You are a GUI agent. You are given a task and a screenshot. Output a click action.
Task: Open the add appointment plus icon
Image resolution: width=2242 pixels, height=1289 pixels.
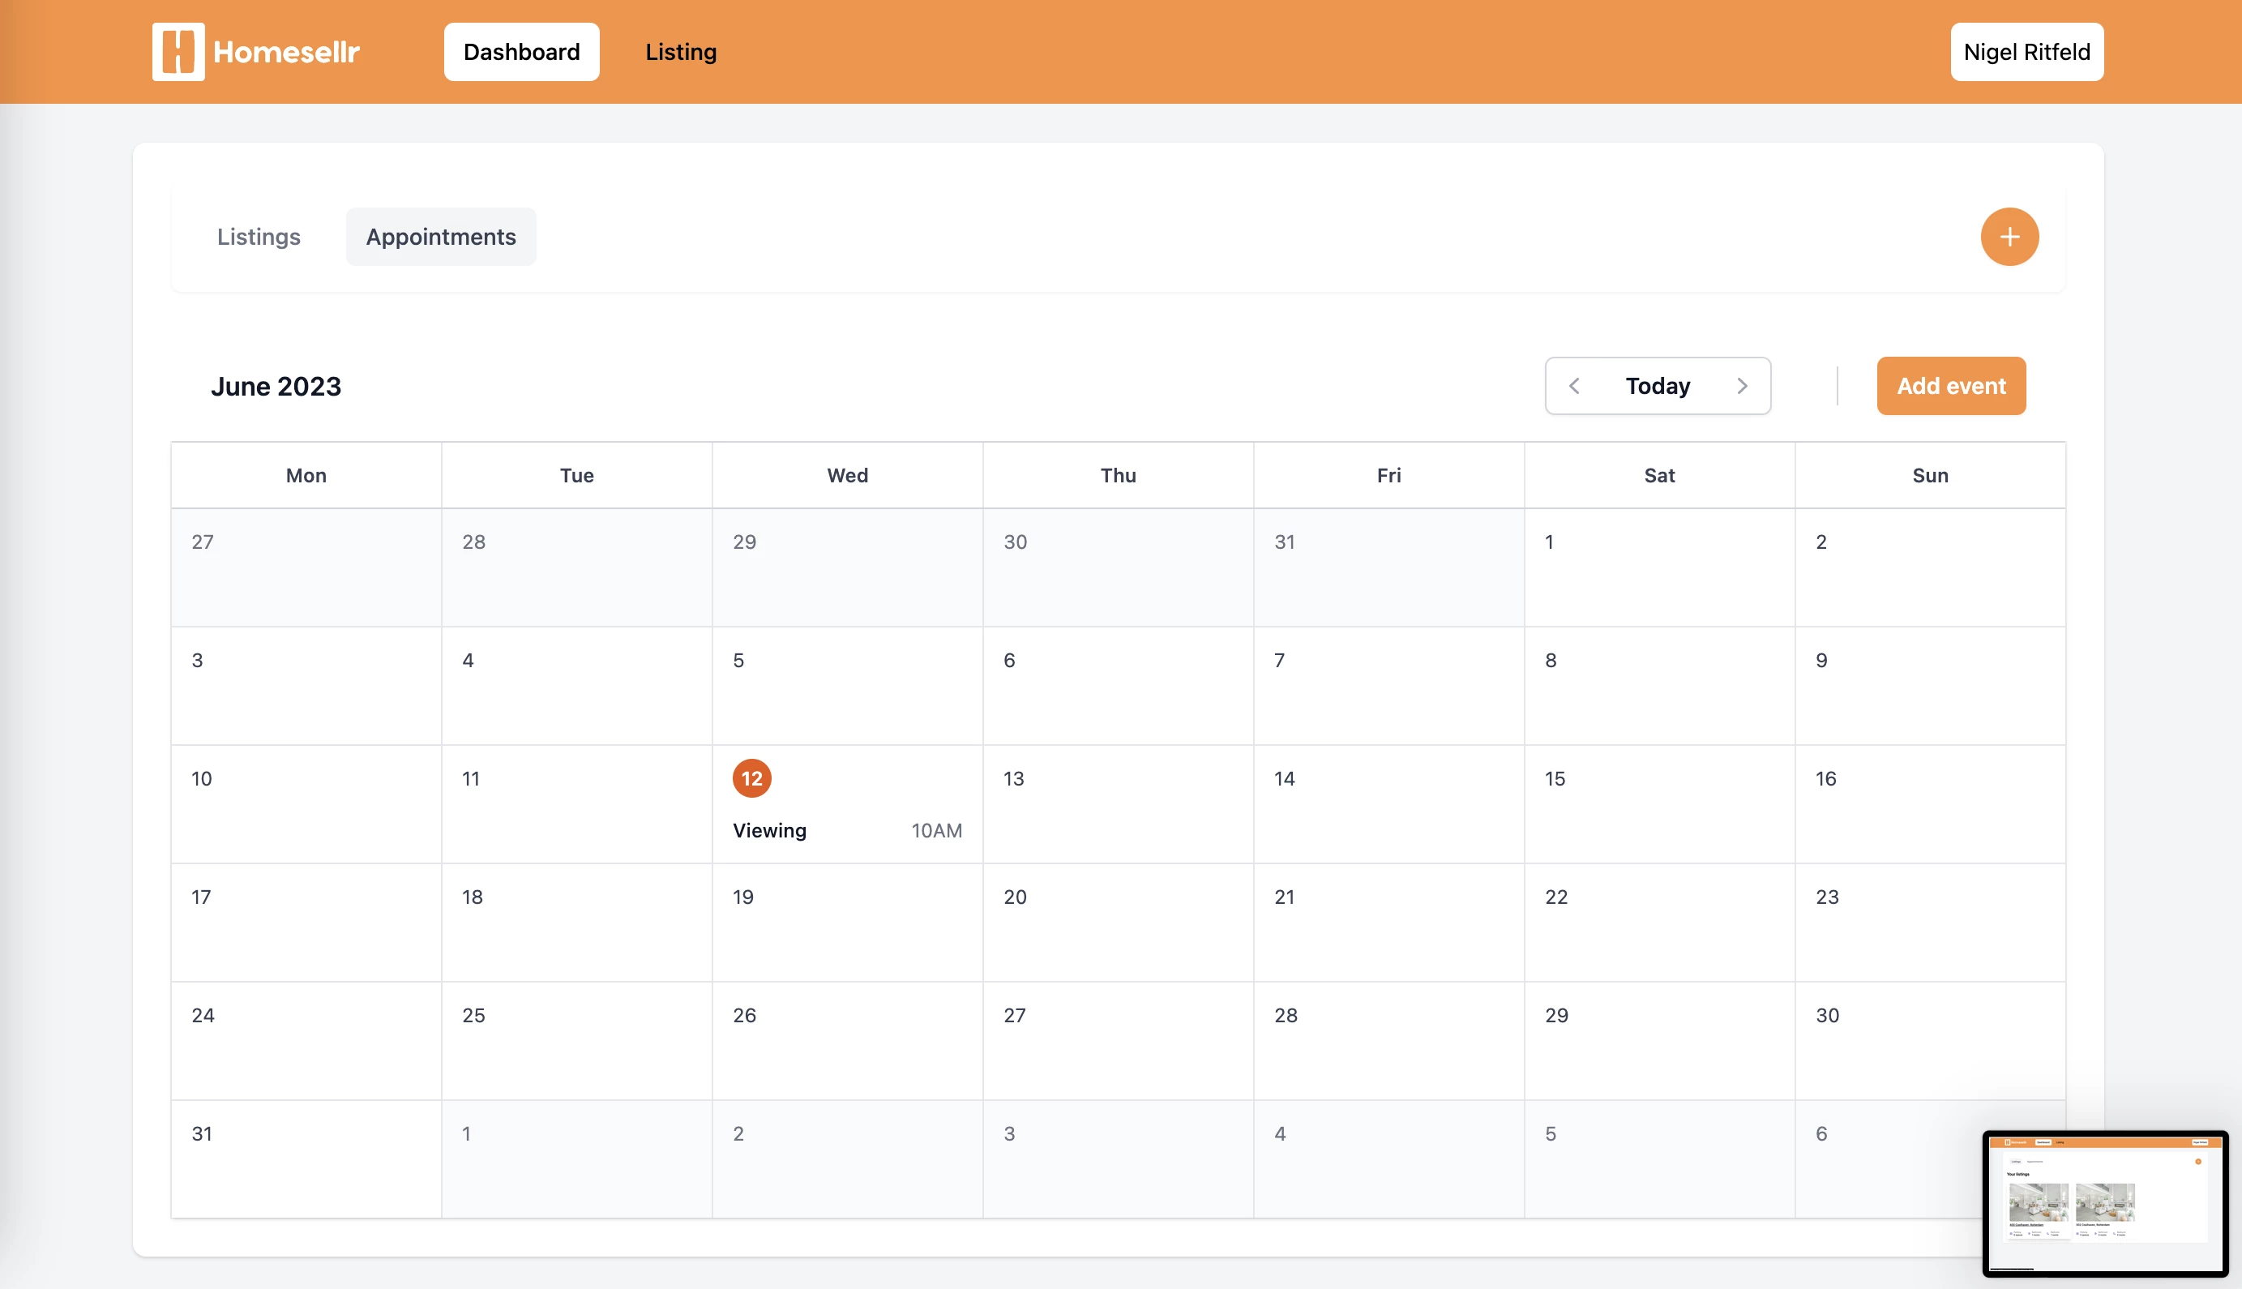[x=2009, y=237]
